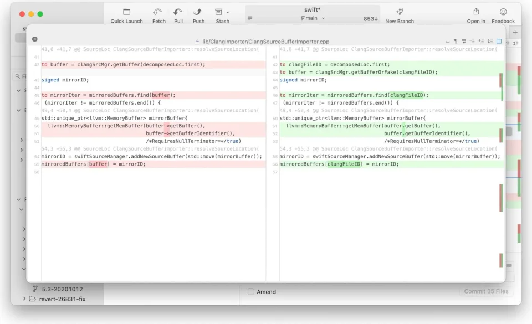
Task: Toggle the pilcrow show-invisibles icon
Action: (456, 42)
